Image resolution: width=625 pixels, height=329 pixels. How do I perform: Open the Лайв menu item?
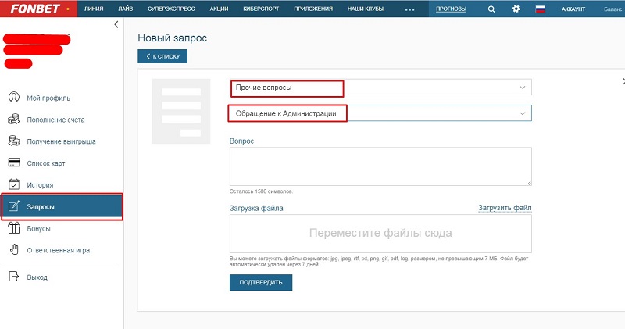127,9
